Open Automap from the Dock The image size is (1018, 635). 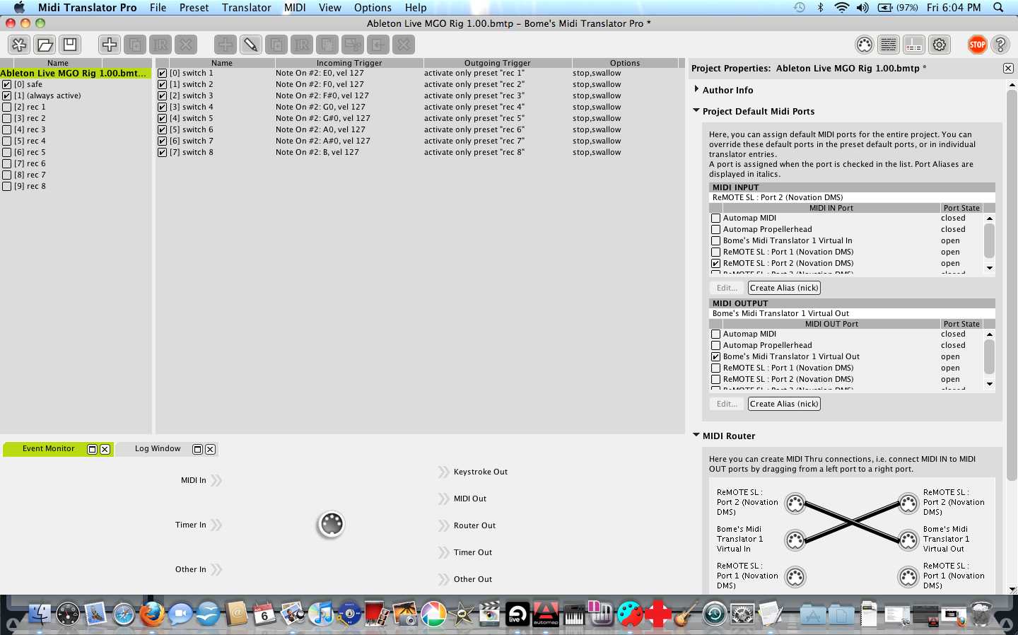coord(546,613)
